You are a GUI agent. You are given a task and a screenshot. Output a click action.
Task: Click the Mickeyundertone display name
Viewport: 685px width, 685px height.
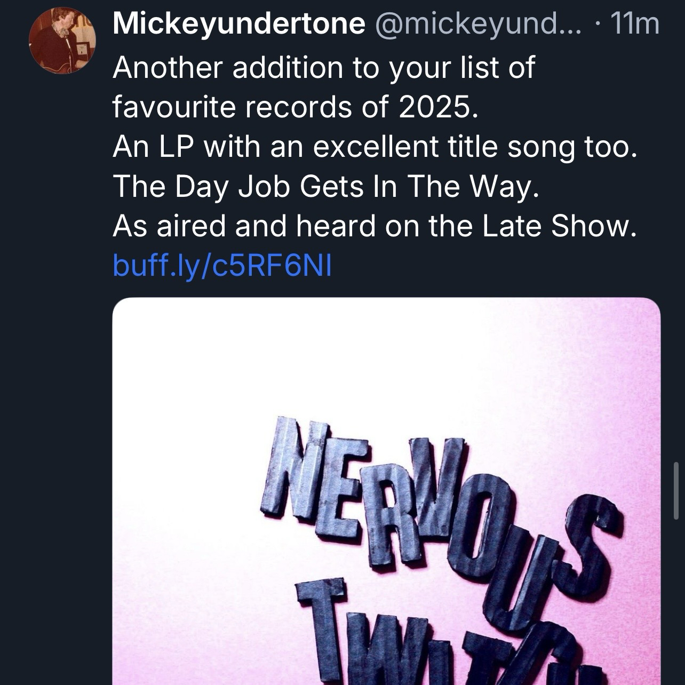pos(239,24)
